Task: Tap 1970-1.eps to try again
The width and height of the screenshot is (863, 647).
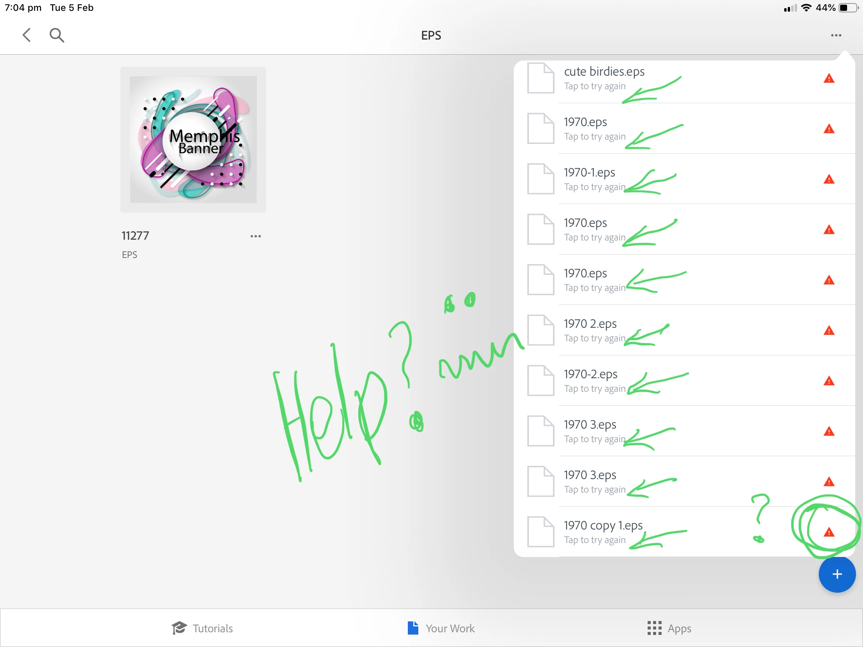Action: 594,187
